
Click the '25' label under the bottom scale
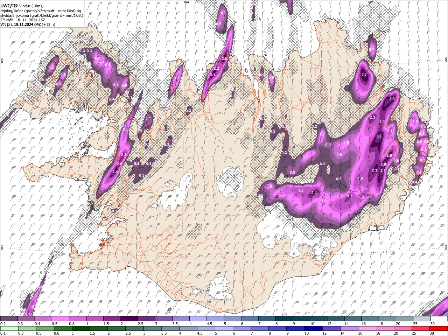point(414,333)
